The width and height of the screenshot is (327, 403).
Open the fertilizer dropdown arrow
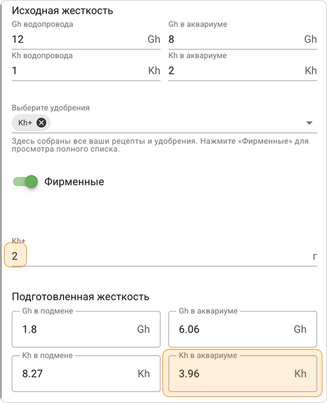click(x=309, y=123)
